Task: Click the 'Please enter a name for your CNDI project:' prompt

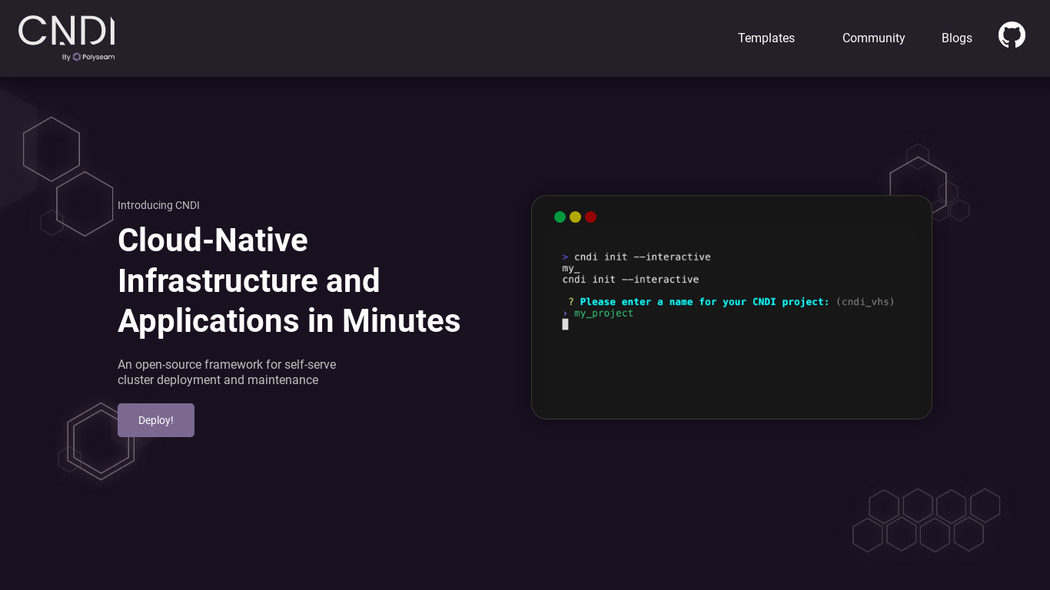Action: [x=704, y=302]
